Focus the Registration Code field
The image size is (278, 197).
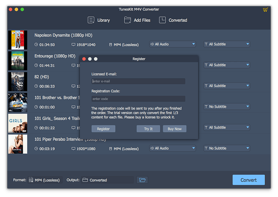click(138, 98)
